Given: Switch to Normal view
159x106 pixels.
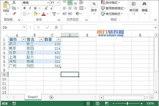Looking at the screenshot, I should point(88,103).
